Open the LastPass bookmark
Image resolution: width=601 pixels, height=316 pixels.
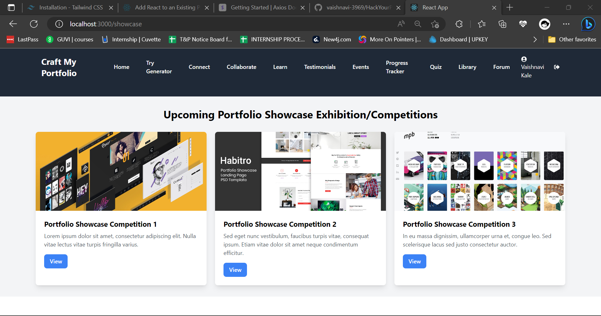tap(22, 39)
